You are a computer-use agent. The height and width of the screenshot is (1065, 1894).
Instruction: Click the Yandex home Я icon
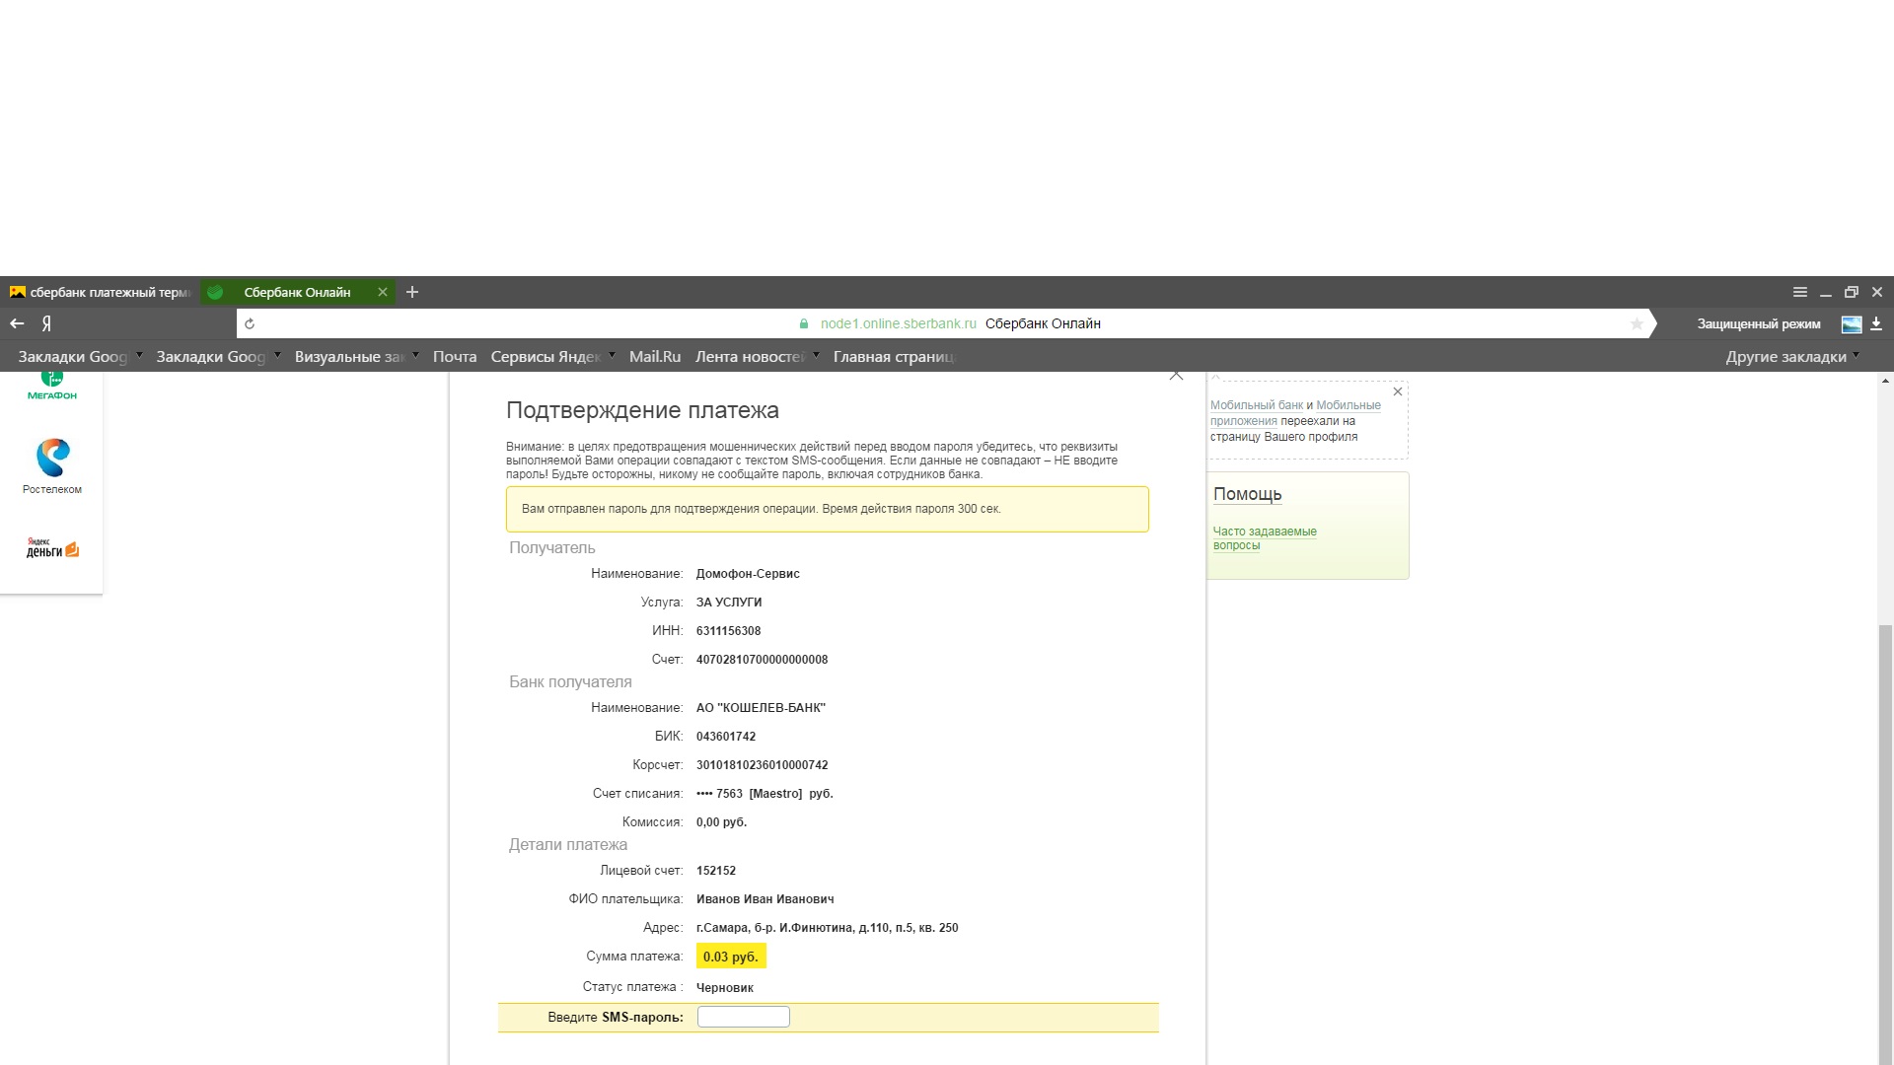pos(46,323)
